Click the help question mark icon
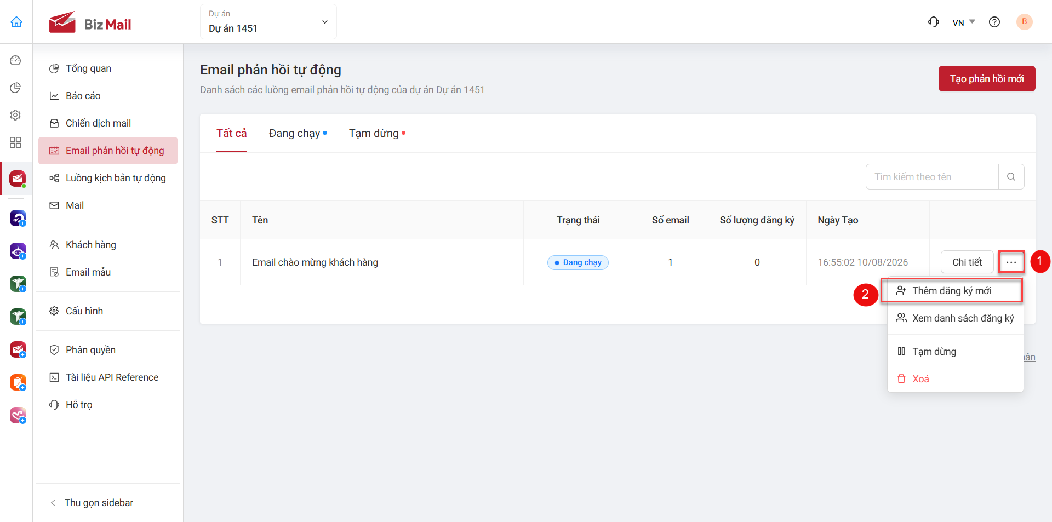Image resolution: width=1052 pixels, height=522 pixels. tap(994, 22)
